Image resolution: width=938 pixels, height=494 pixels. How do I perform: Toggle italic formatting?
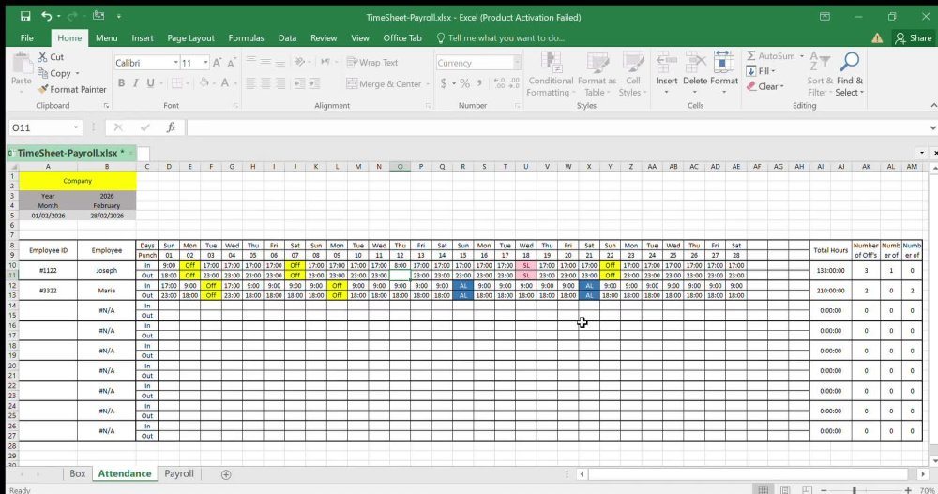click(x=136, y=83)
